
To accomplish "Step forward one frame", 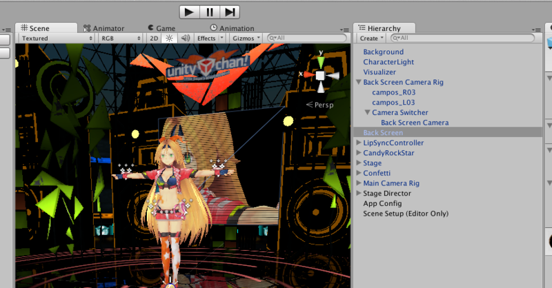I will [x=230, y=12].
